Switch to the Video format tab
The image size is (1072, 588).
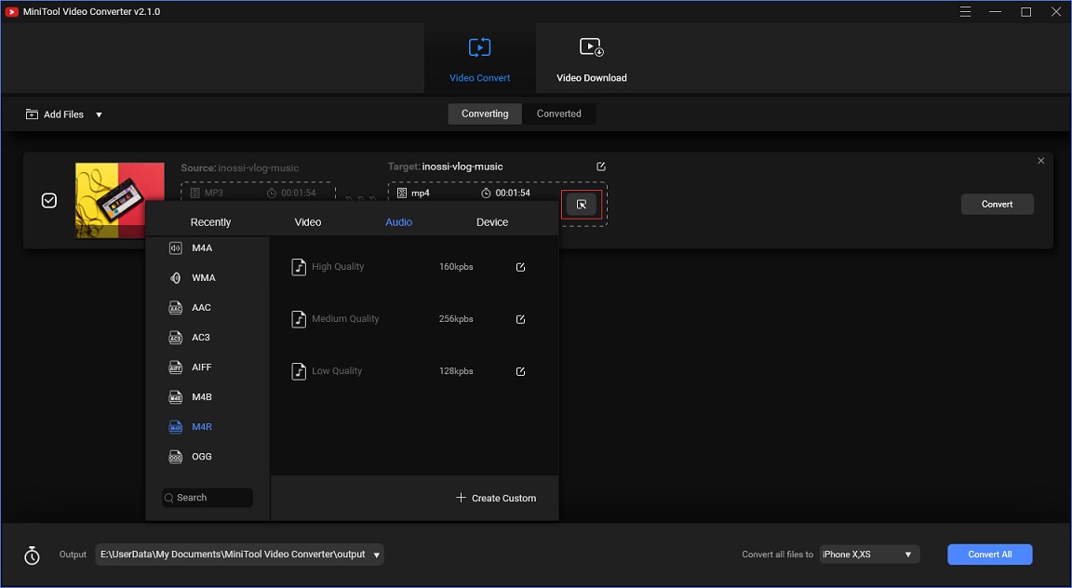click(308, 222)
